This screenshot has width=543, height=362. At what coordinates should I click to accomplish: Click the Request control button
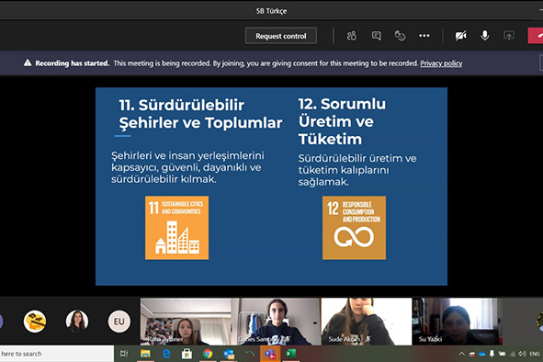click(281, 36)
